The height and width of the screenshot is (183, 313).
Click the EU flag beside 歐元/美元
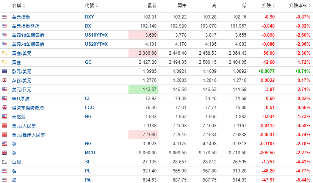click(5, 71)
